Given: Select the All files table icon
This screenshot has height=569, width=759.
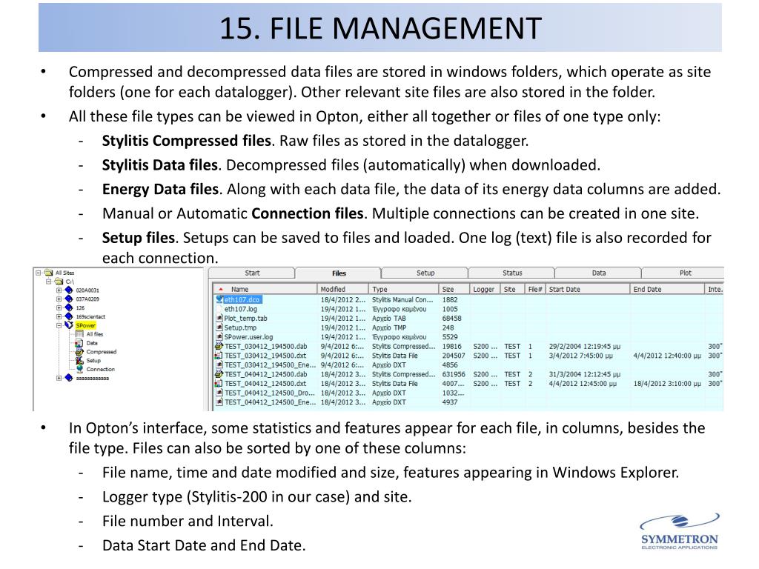Looking at the screenshot, I should click(79, 334).
